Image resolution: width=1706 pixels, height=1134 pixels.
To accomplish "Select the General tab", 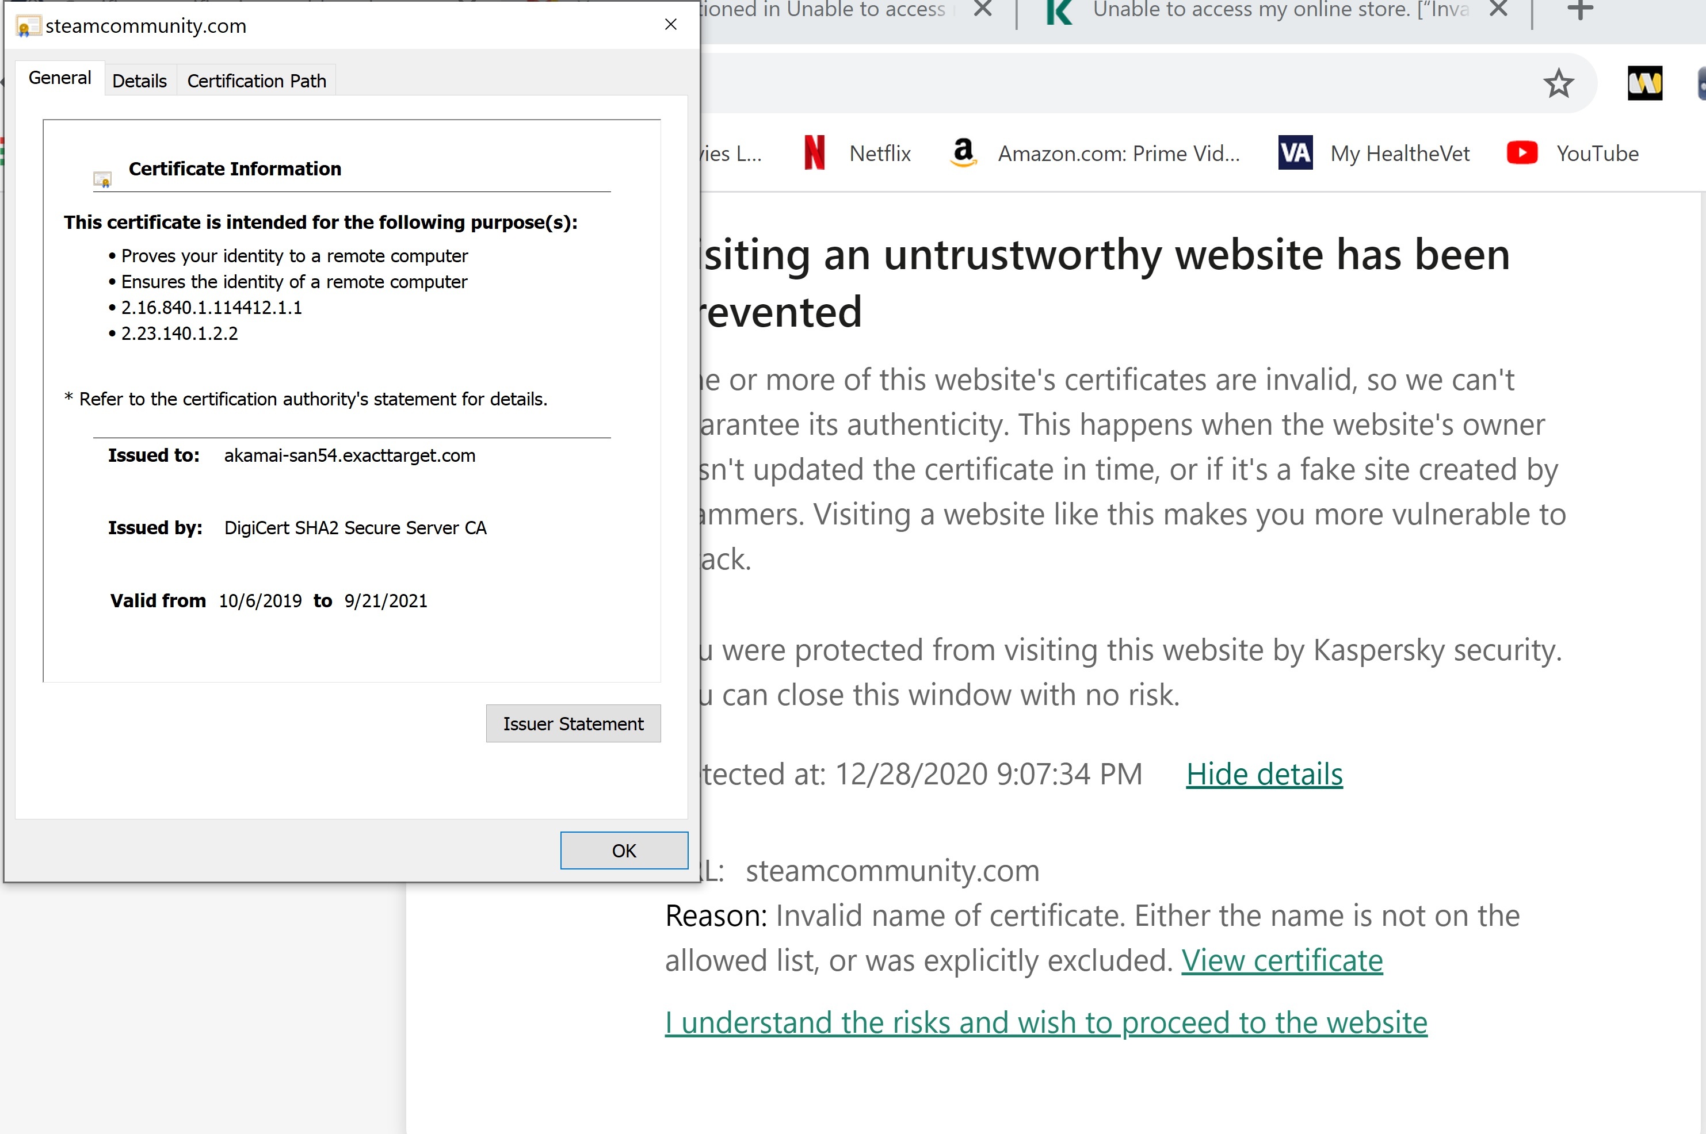I will click(59, 78).
